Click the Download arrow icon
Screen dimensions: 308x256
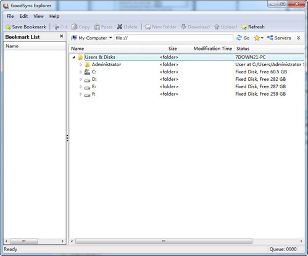pyautogui.click(x=183, y=27)
